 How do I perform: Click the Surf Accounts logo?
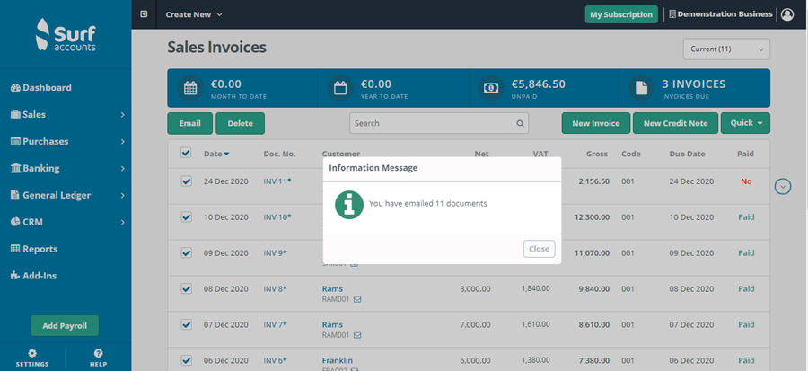pos(66,36)
